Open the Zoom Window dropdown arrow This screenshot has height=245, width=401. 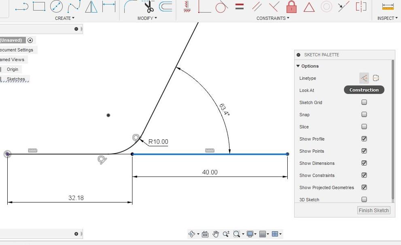tap(243, 234)
